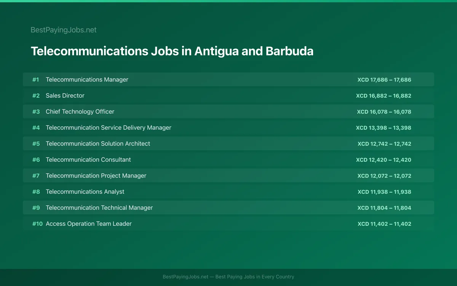Screen dimensions: 457x286
Task: Click the #7 rank number
Action: pos(36,176)
